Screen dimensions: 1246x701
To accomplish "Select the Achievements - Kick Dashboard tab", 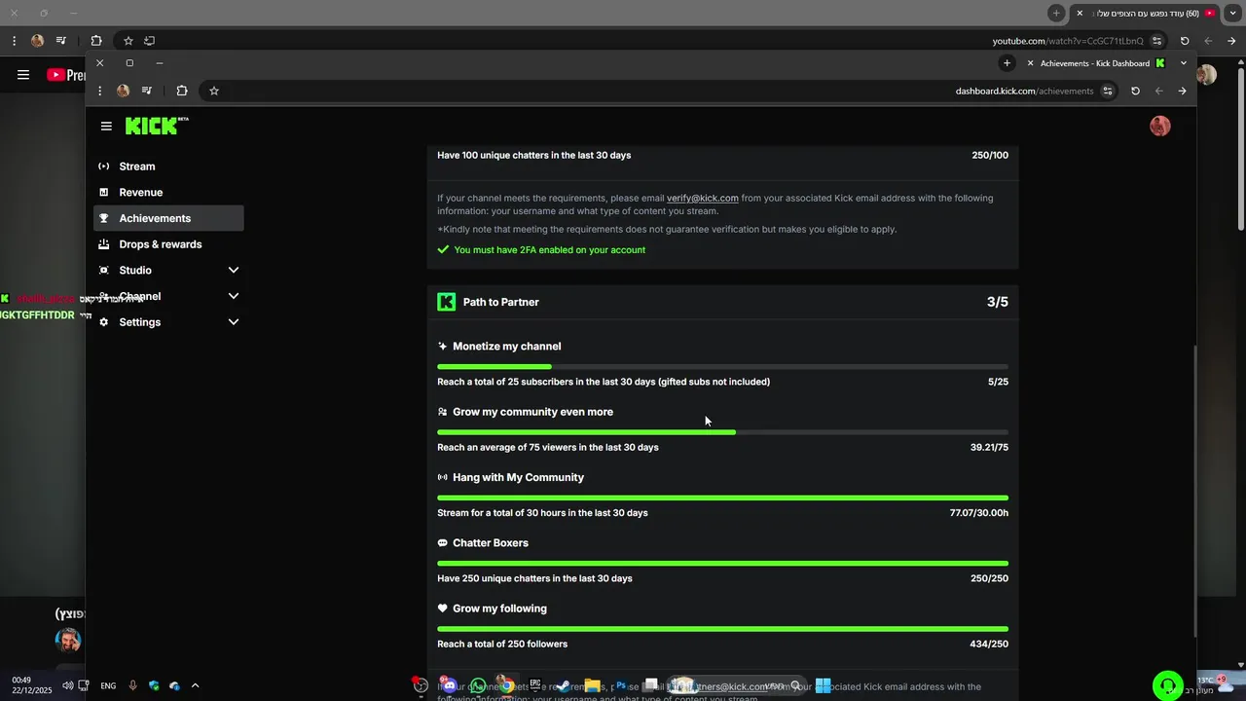I will click(1095, 63).
